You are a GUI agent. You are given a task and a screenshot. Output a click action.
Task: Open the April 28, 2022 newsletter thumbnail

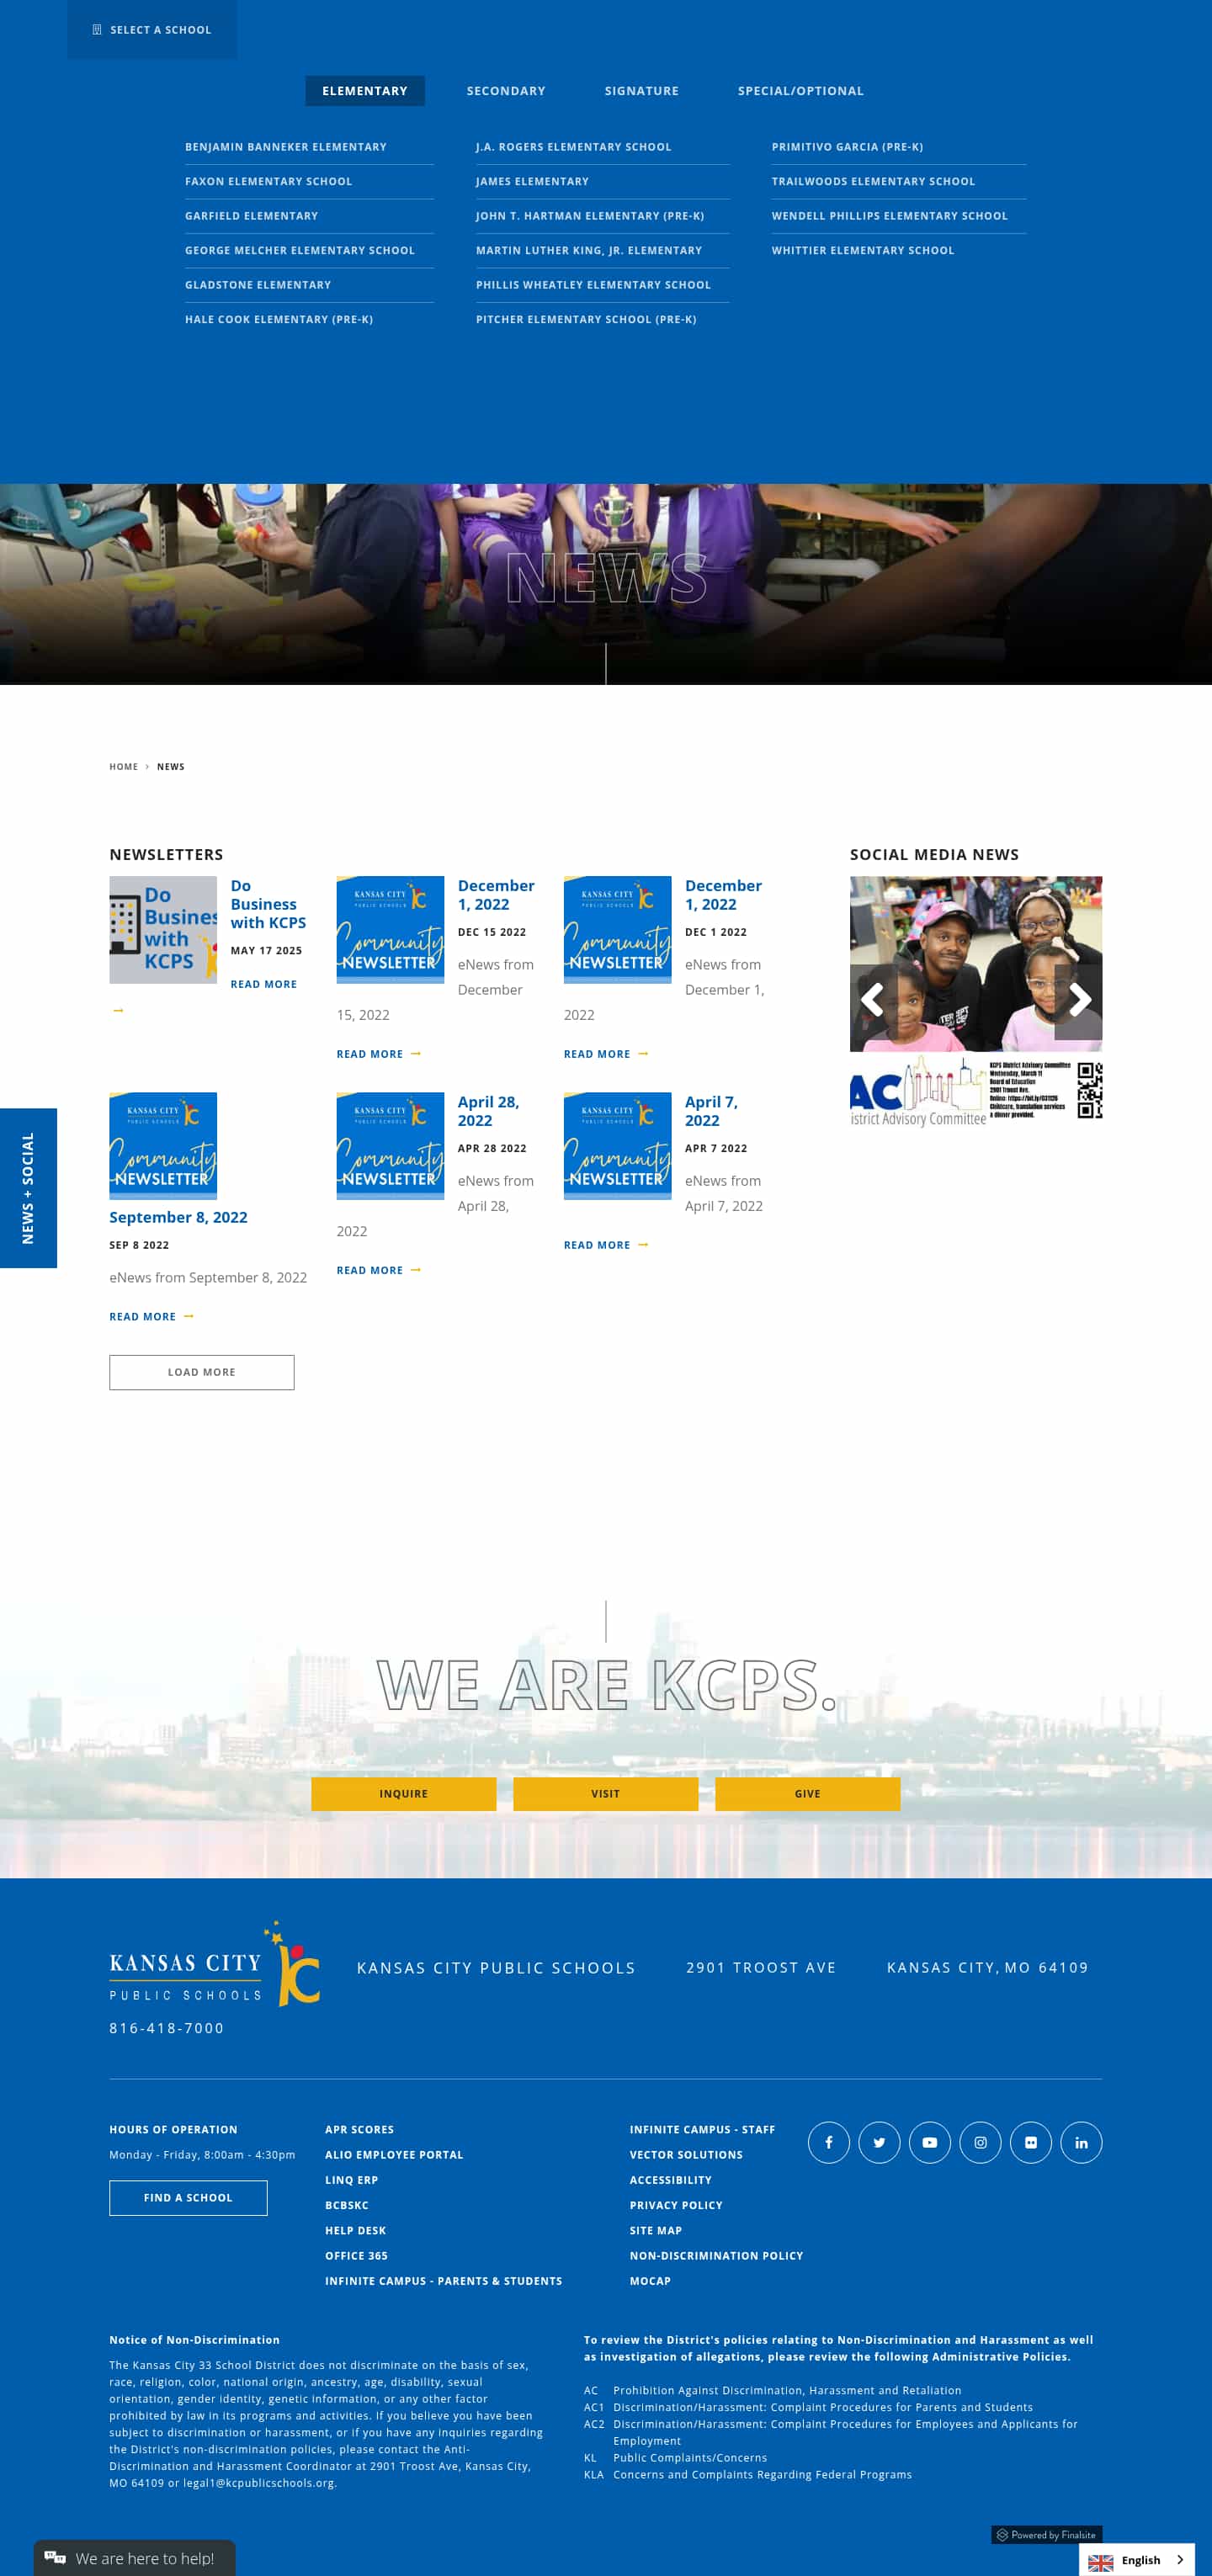coord(390,1146)
